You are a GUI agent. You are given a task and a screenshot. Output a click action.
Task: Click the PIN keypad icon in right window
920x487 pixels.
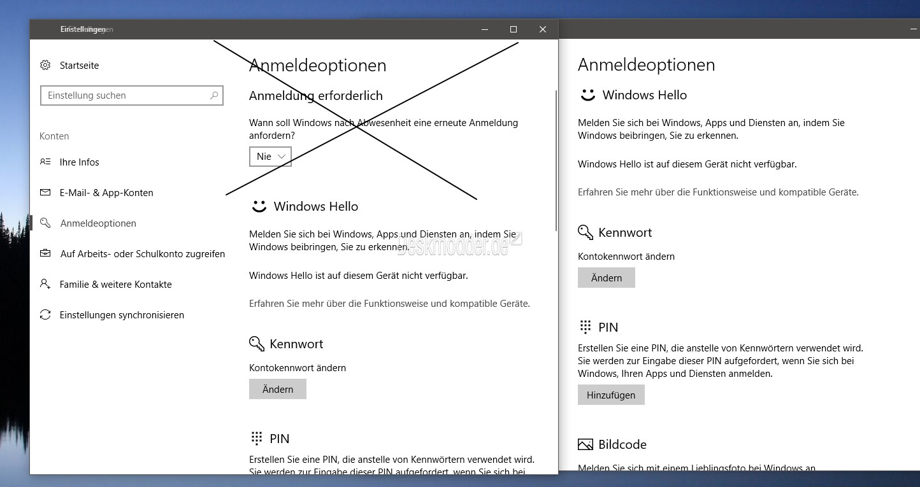coord(586,327)
